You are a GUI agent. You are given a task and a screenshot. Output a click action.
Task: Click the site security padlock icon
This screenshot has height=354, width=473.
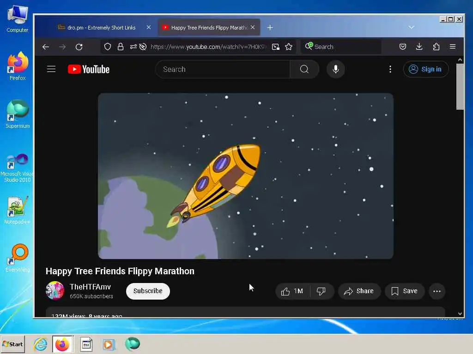pyautogui.click(x=121, y=47)
